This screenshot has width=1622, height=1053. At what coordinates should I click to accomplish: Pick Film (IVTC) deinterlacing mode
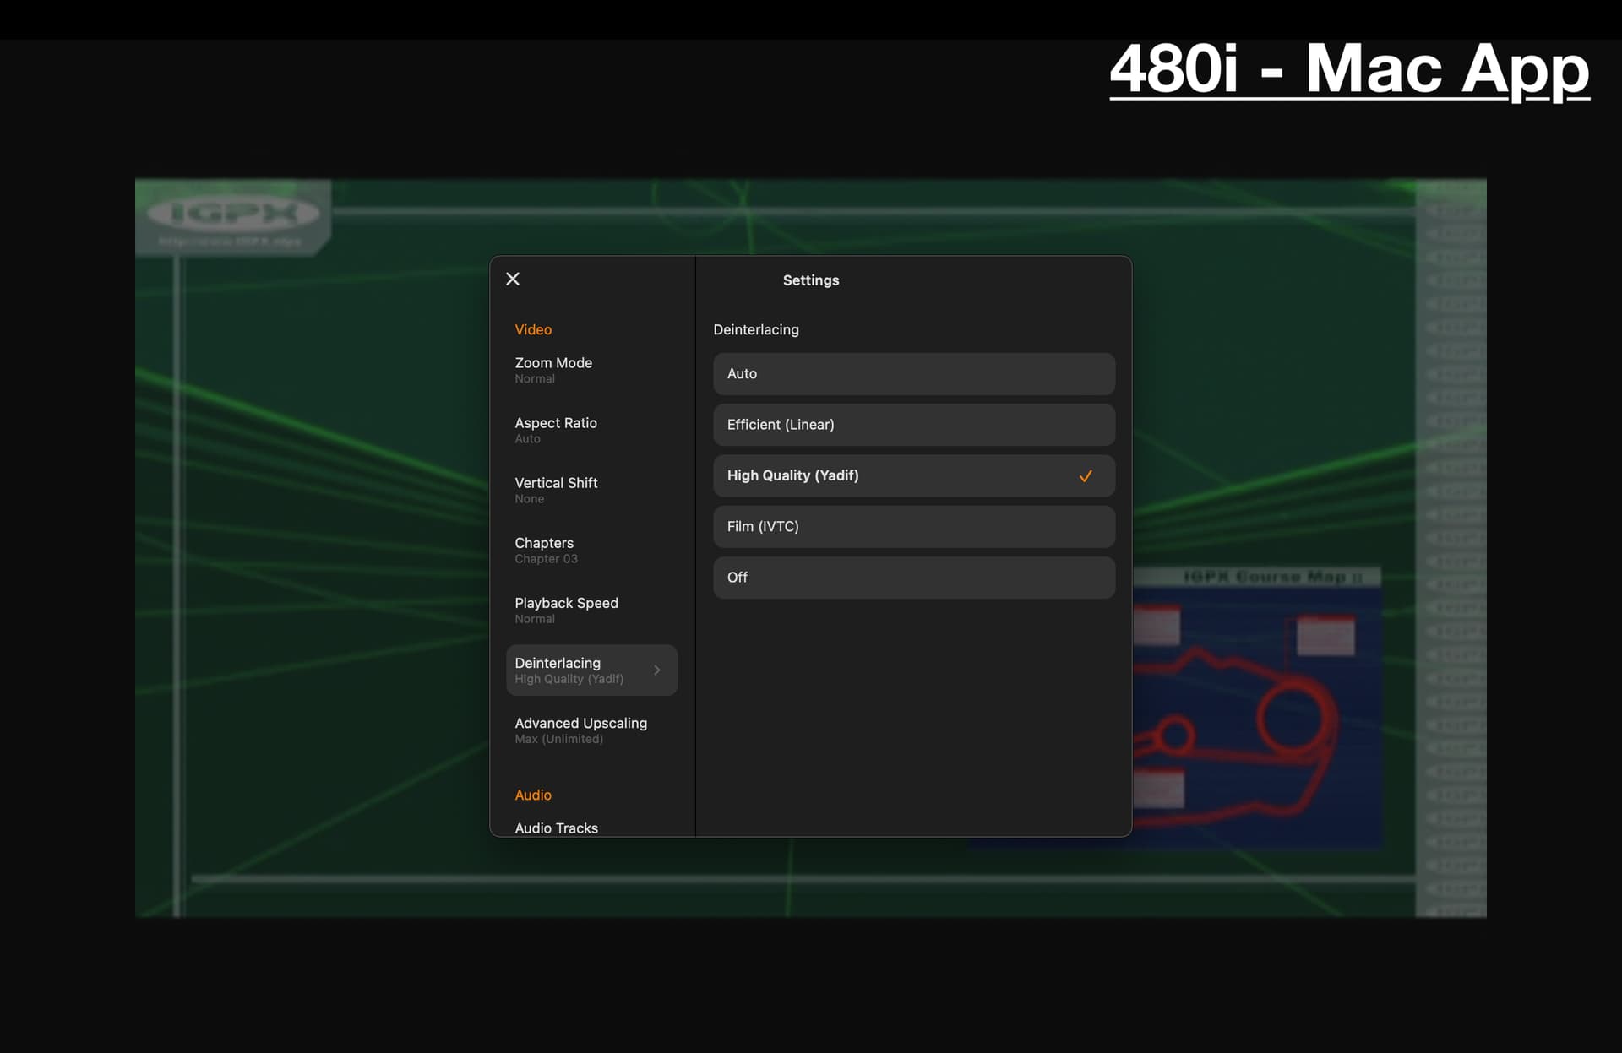coord(913,527)
